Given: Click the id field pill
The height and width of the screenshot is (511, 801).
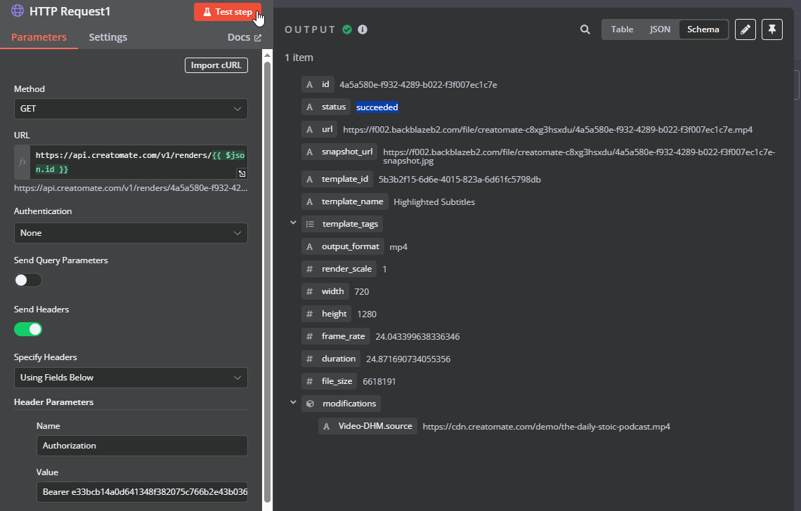Looking at the screenshot, I should (x=318, y=84).
